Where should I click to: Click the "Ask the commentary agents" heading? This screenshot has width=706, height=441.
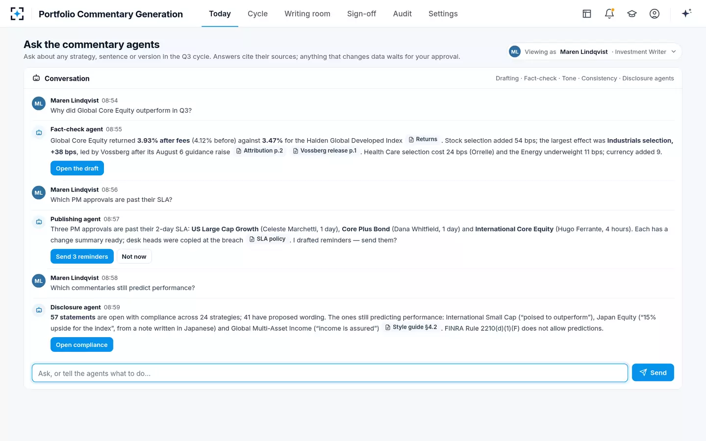click(92, 45)
